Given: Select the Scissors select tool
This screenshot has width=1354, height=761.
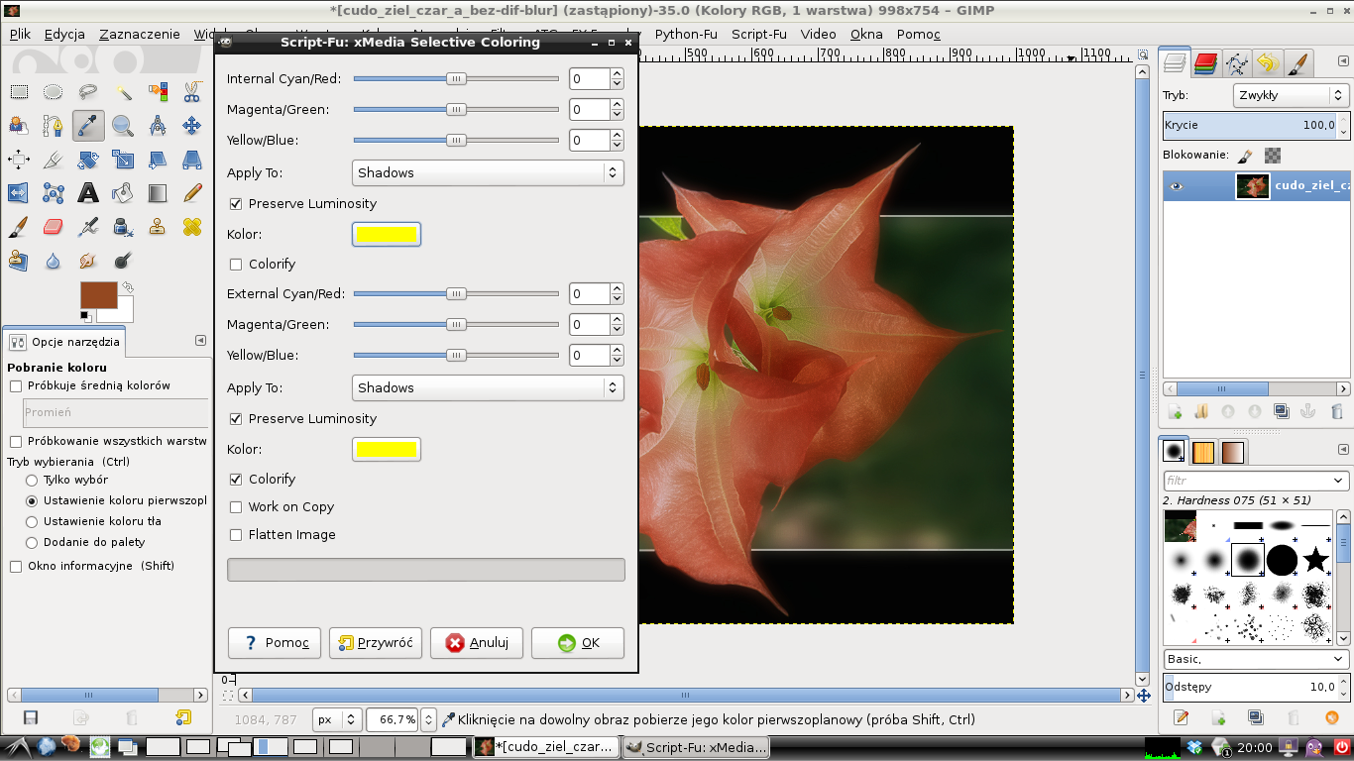Looking at the screenshot, I should tap(192, 92).
